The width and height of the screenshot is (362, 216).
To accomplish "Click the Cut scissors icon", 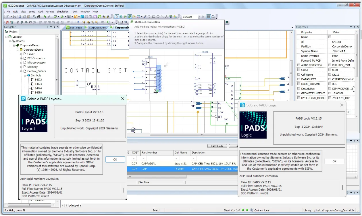I will (x=20, y=17).
